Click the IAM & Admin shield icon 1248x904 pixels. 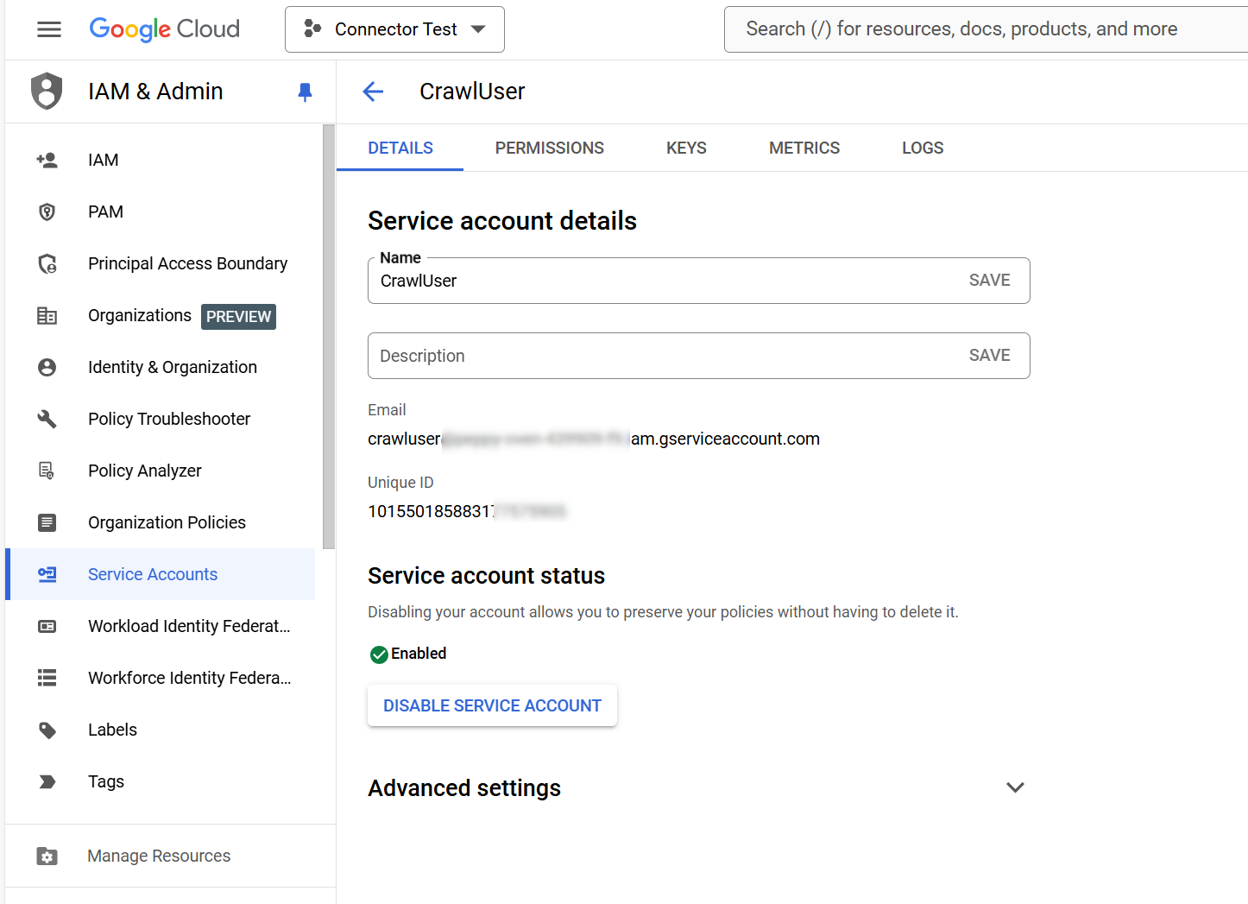[x=47, y=92]
